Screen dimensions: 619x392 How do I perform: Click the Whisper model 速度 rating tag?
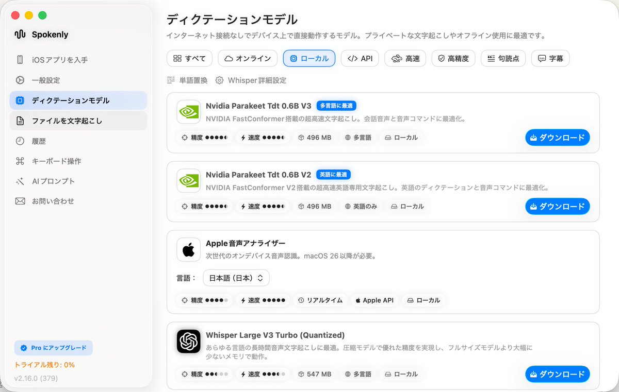[x=263, y=374]
